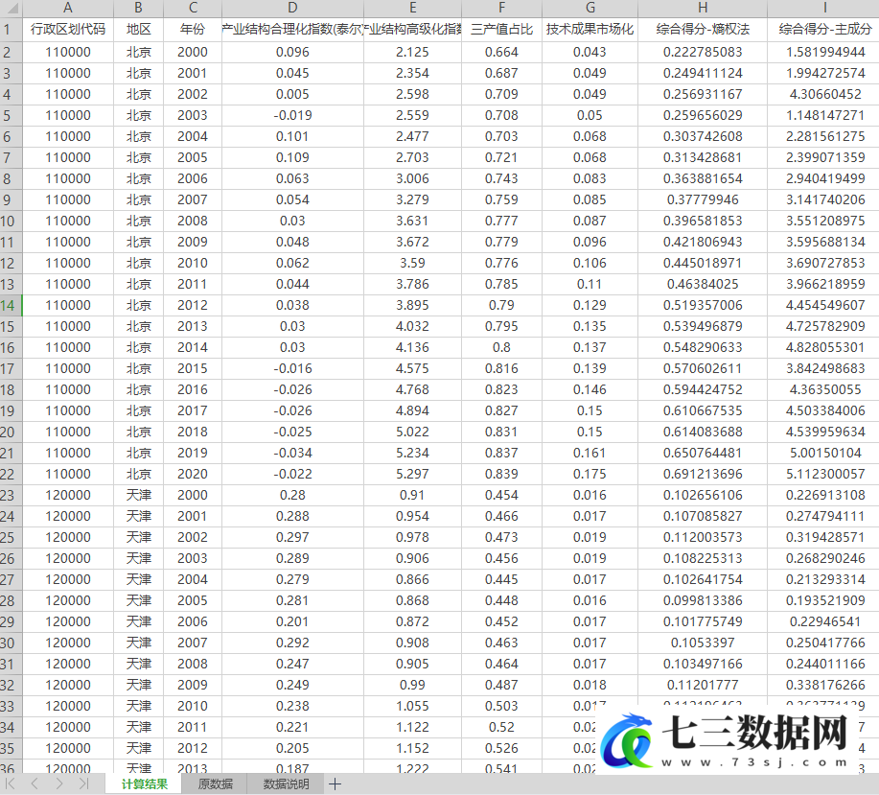Go to next sheet arrow
Image resolution: width=879 pixels, height=795 pixels.
tap(59, 783)
